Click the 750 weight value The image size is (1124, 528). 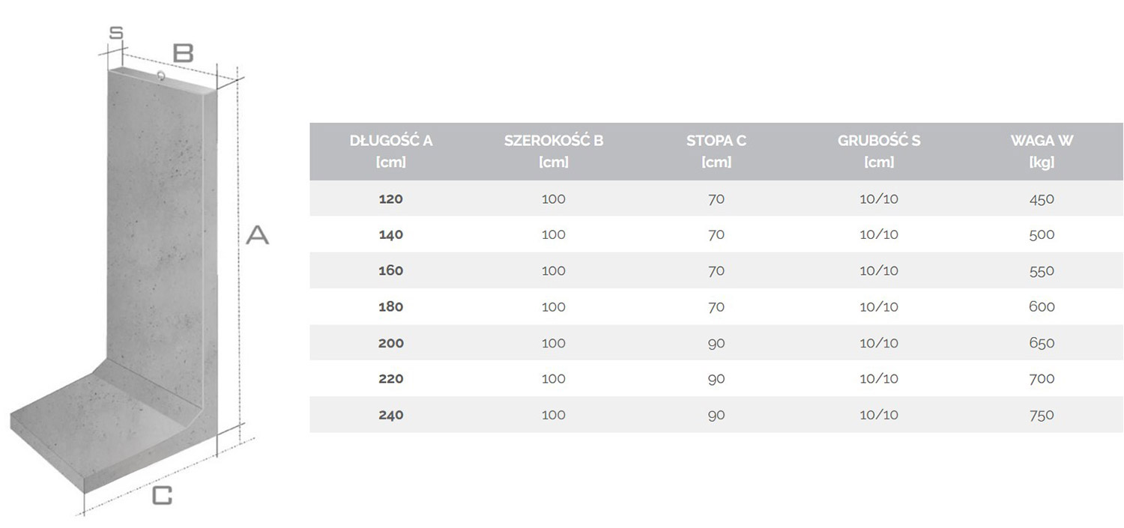(x=1042, y=415)
